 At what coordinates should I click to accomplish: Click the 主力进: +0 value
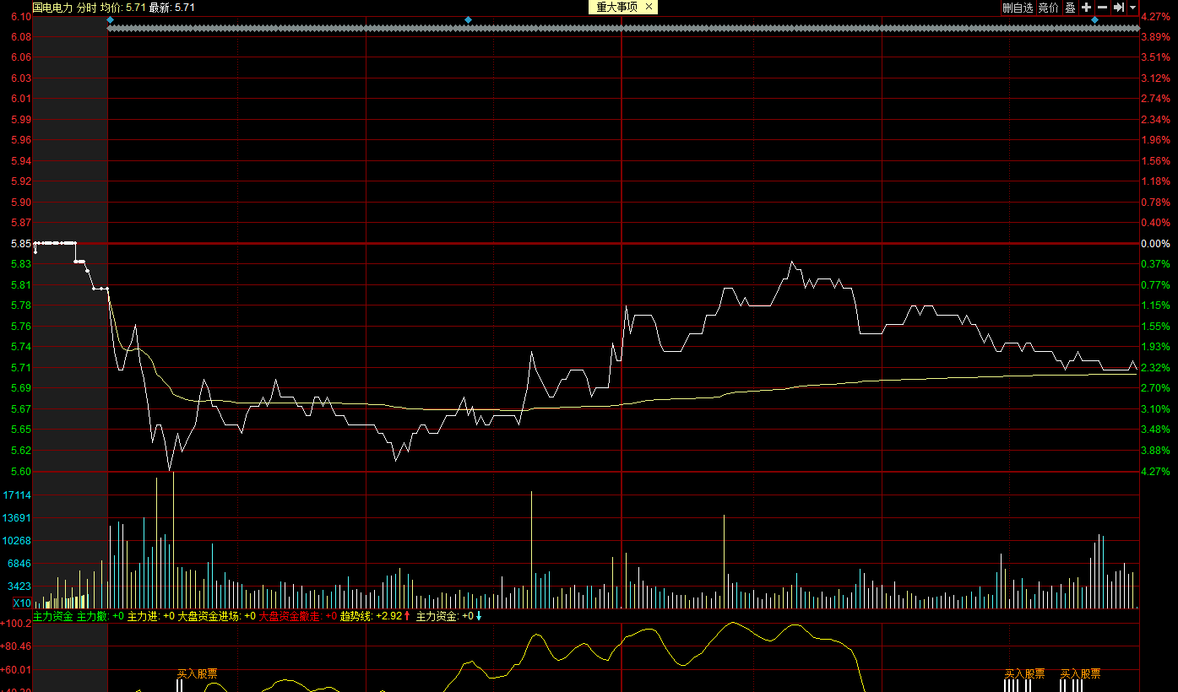point(150,616)
